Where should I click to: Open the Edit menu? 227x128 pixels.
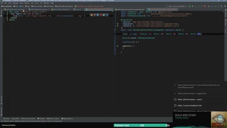tap(6, 3)
